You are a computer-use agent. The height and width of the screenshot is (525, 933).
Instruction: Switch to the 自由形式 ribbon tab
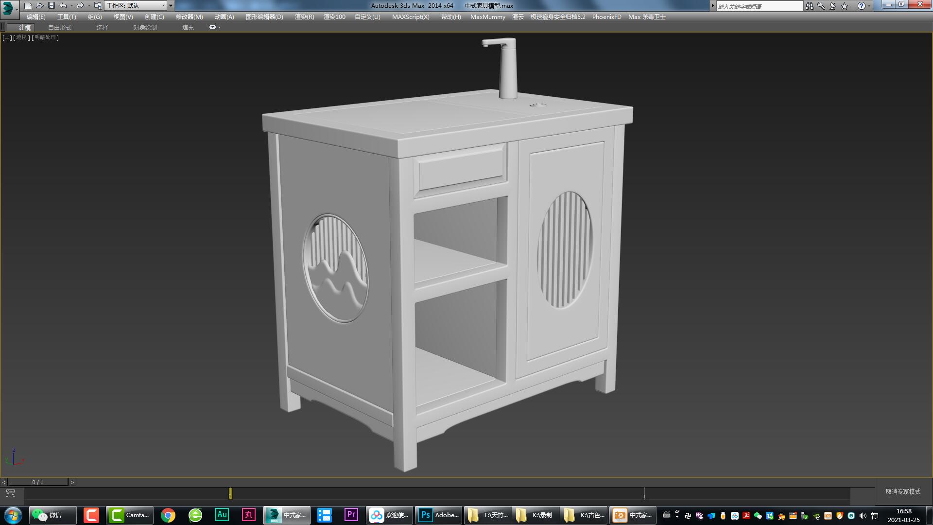60,28
